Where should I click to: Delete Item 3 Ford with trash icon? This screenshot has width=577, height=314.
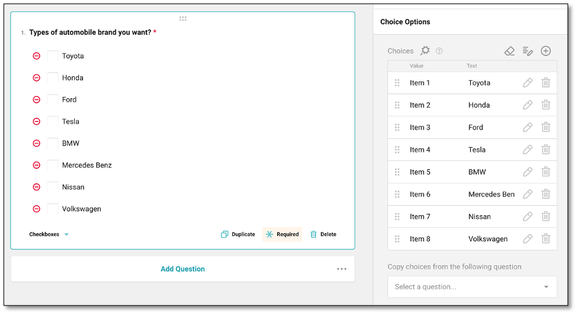(546, 128)
